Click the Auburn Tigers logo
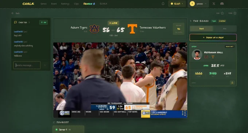The width and height of the screenshot is (248, 133). [x=94, y=29]
